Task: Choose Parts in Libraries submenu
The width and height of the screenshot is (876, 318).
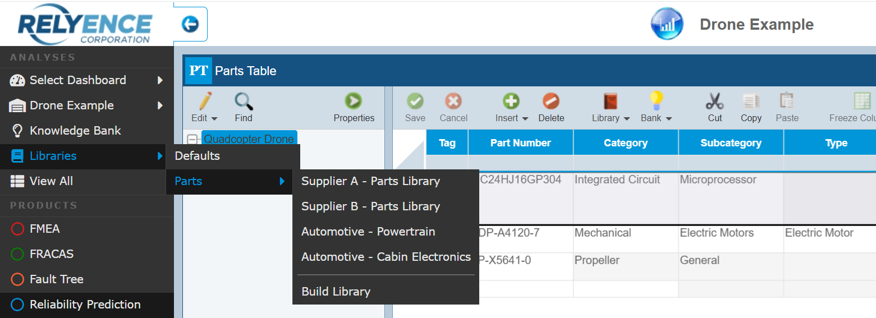Action: (x=230, y=181)
